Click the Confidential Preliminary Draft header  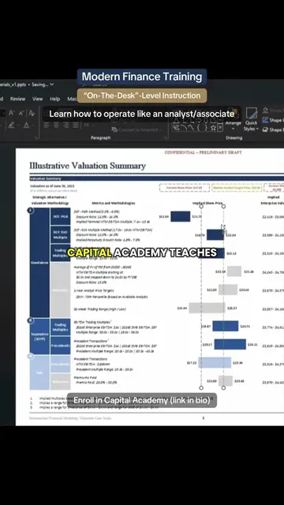tap(203, 152)
